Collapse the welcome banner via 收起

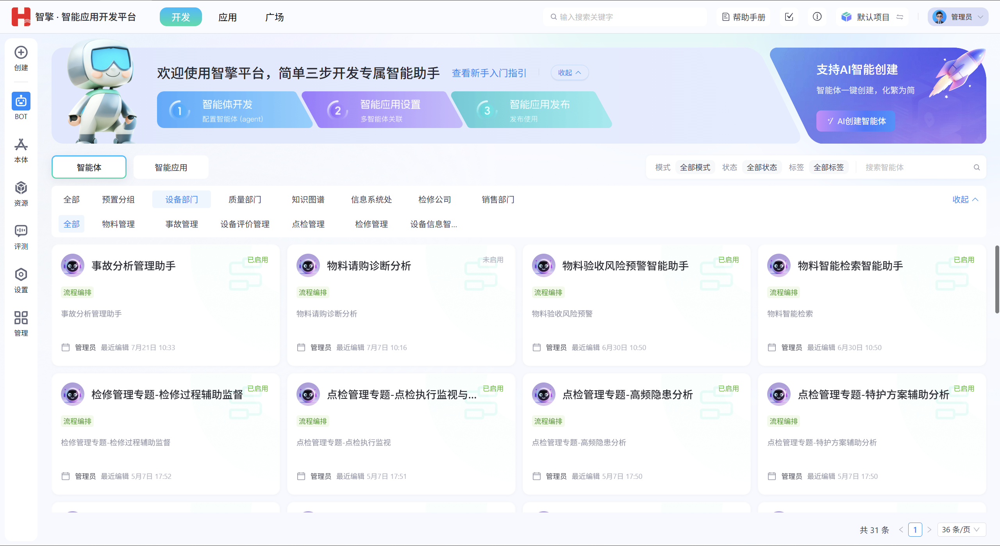click(570, 73)
